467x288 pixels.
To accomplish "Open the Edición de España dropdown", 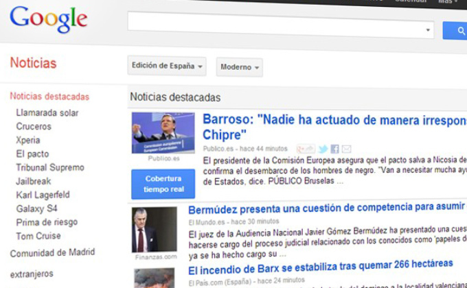I will (x=167, y=66).
